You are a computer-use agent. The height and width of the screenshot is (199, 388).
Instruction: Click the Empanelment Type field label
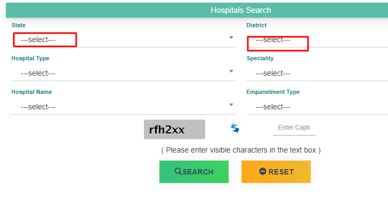[x=273, y=92]
